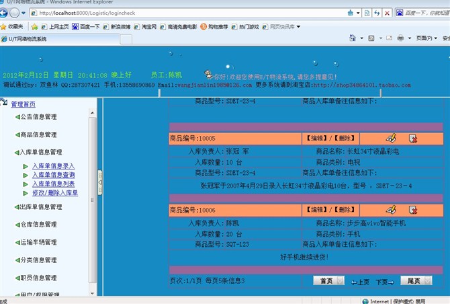
Task: Expand 公告信息管理 menu section
Action: (x=36, y=116)
